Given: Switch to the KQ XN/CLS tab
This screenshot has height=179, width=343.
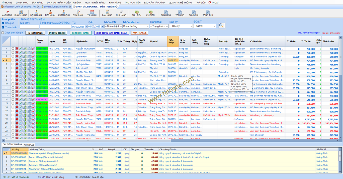Looking at the screenshot, I should pos(29,145).
